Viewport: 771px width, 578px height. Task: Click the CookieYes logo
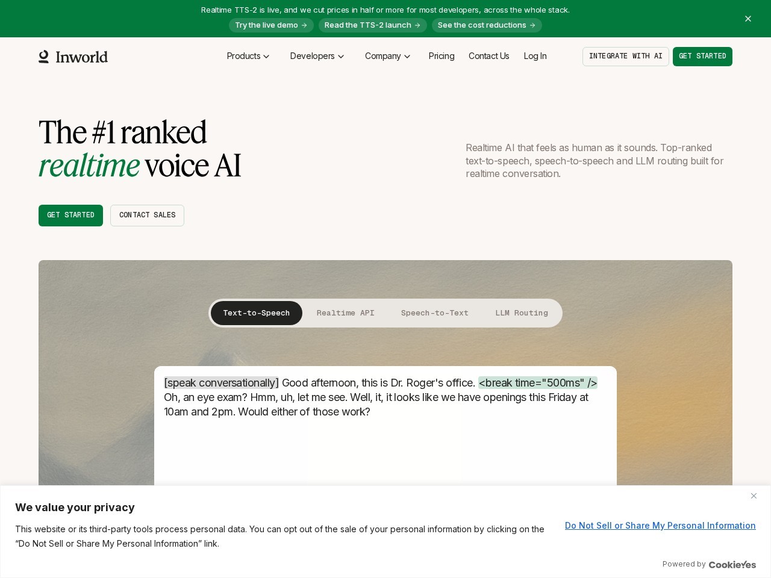pos(732,564)
